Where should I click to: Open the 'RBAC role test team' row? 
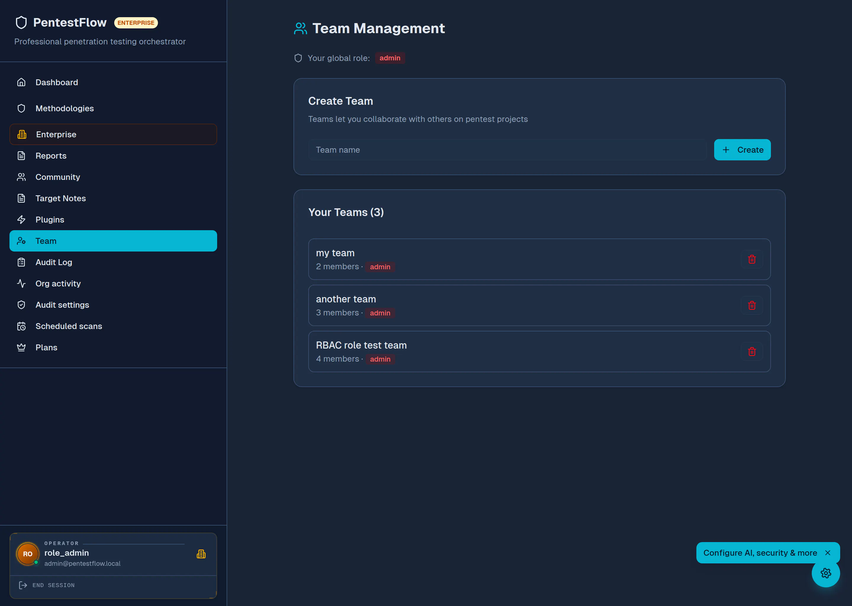(x=539, y=352)
